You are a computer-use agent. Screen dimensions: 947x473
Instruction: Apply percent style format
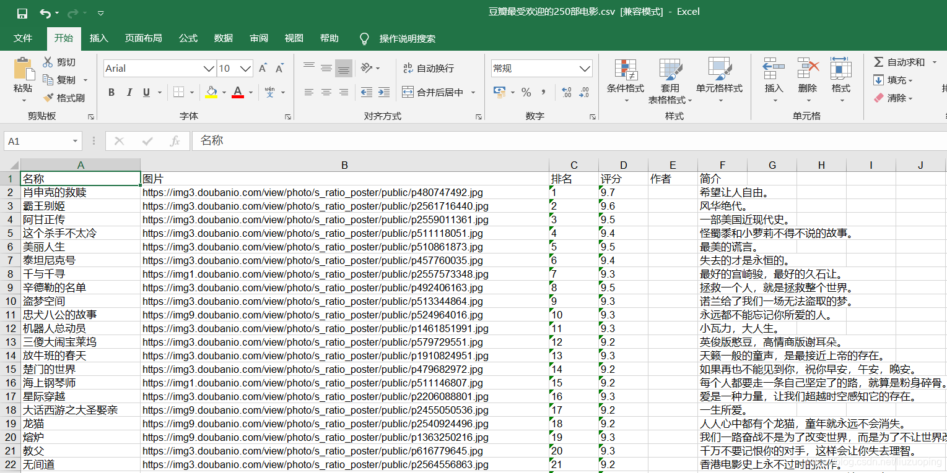tap(526, 92)
